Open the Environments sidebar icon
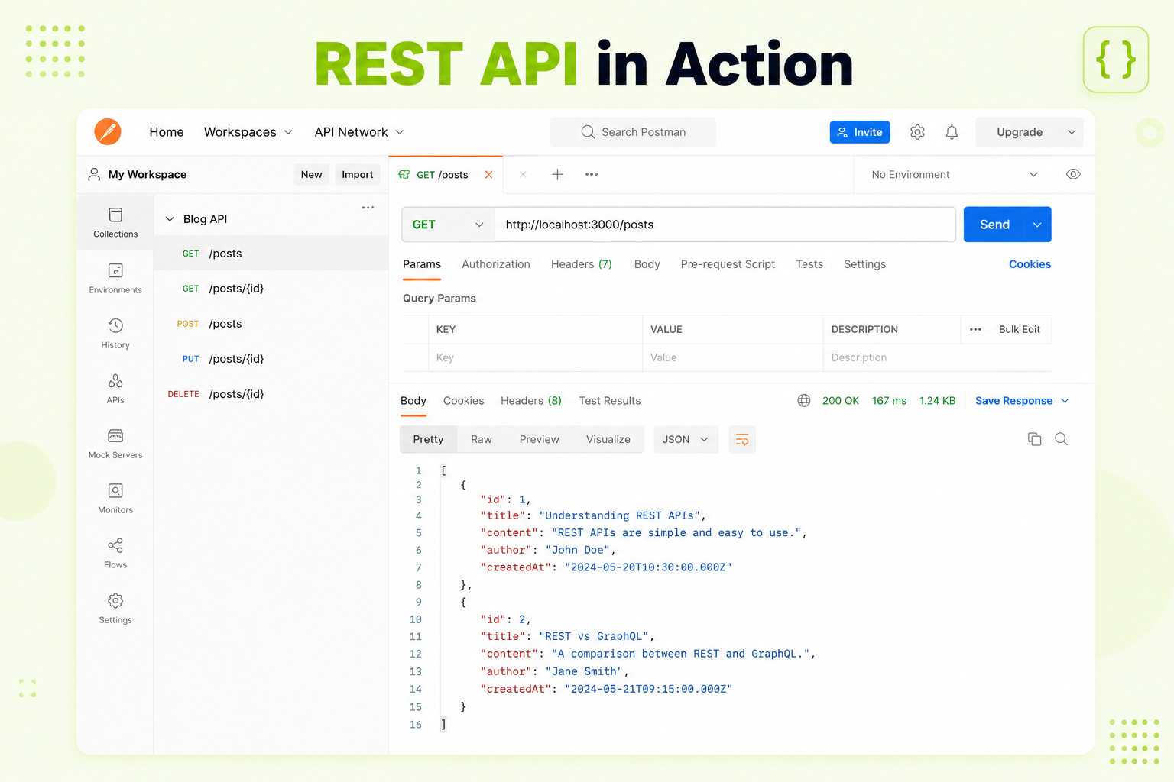This screenshot has height=782, width=1174. pos(115,278)
